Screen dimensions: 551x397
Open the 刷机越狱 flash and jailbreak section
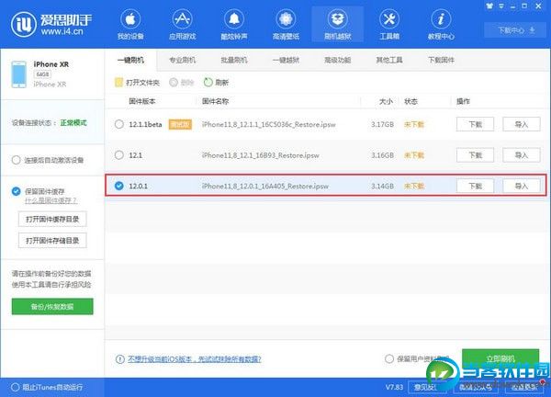tap(337, 25)
